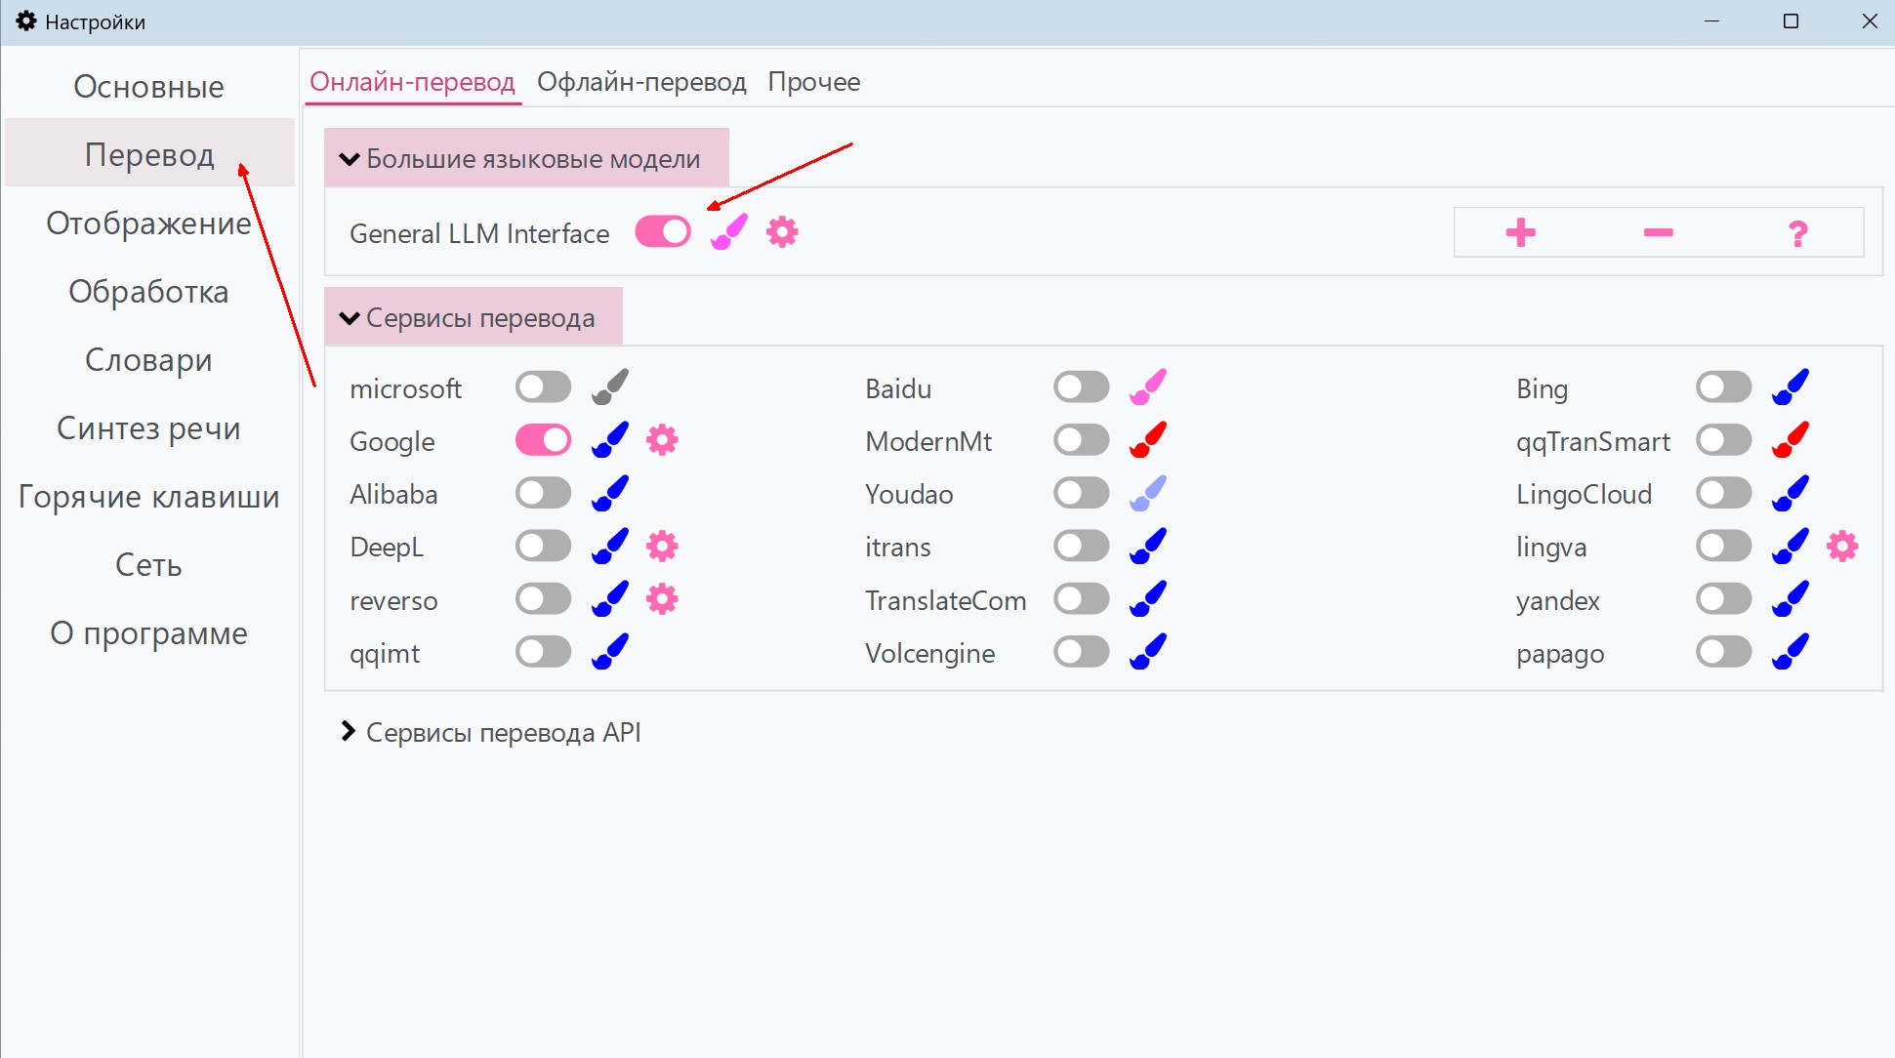Enable the Alibaba translator toggle
This screenshot has width=1895, height=1058.
(544, 493)
